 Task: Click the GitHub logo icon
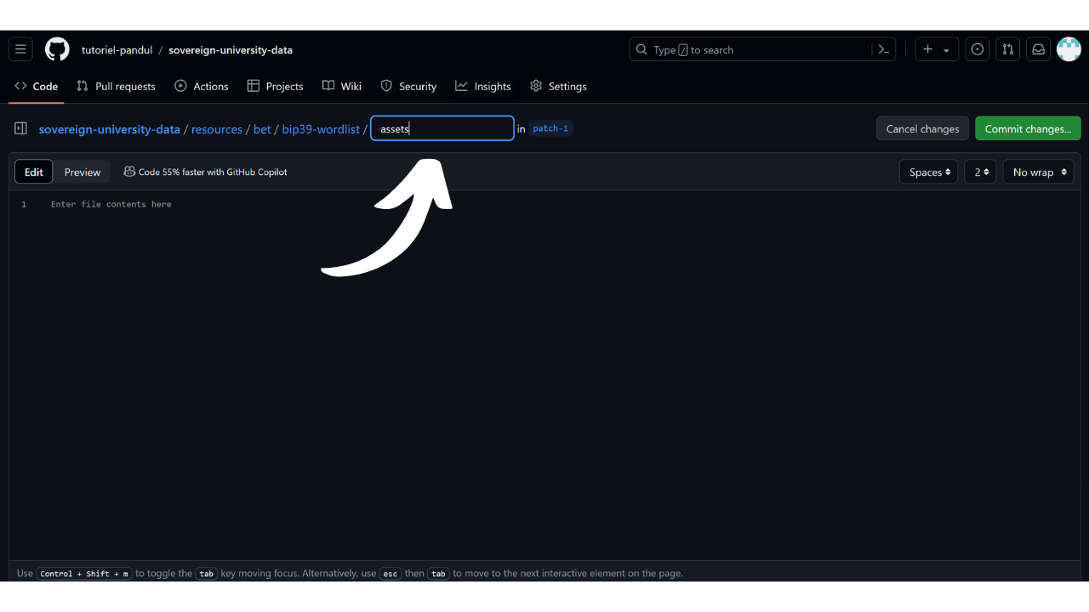point(57,49)
